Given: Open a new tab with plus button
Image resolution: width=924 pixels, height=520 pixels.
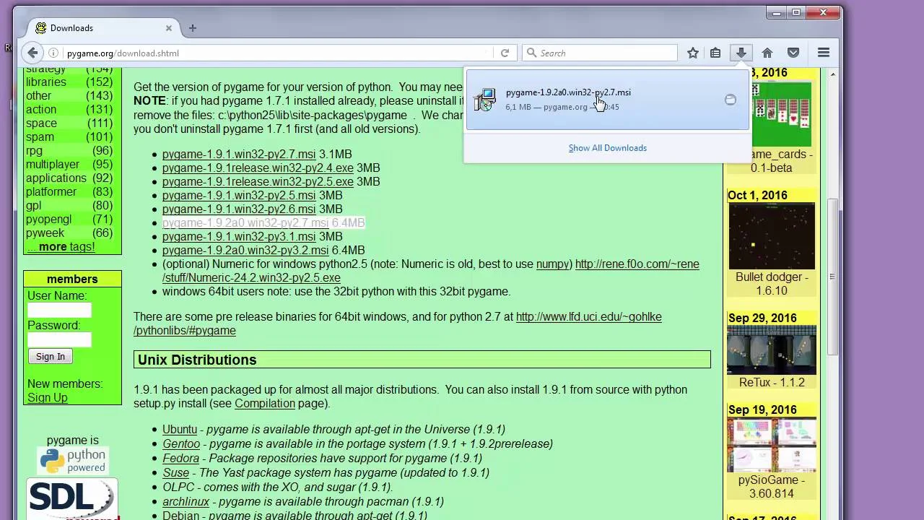Looking at the screenshot, I should click(x=193, y=28).
